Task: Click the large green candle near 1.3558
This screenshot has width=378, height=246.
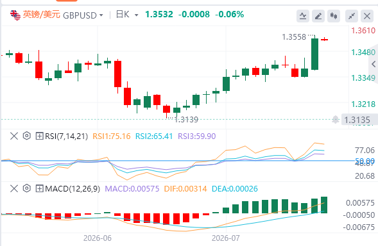Action: tap(314, 54)
